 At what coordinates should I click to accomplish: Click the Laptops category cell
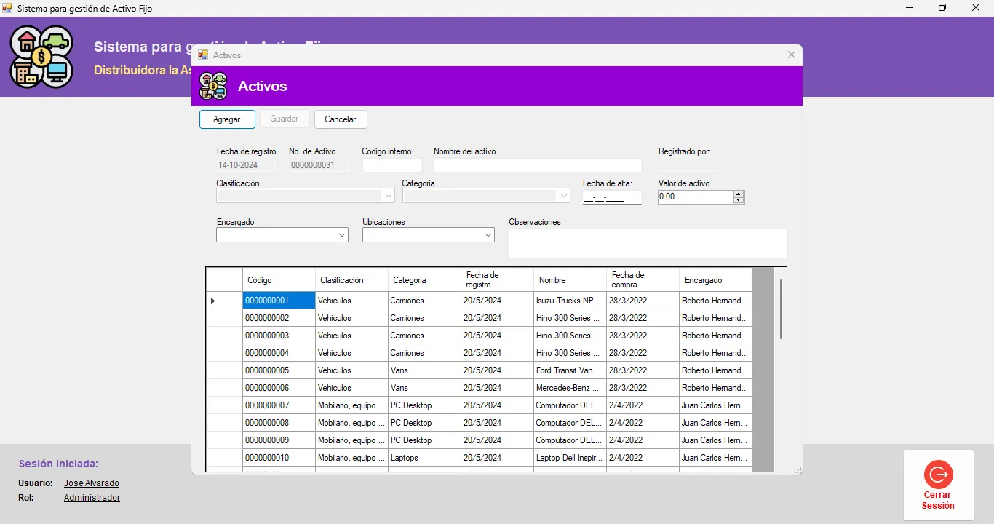pos(424,458)
